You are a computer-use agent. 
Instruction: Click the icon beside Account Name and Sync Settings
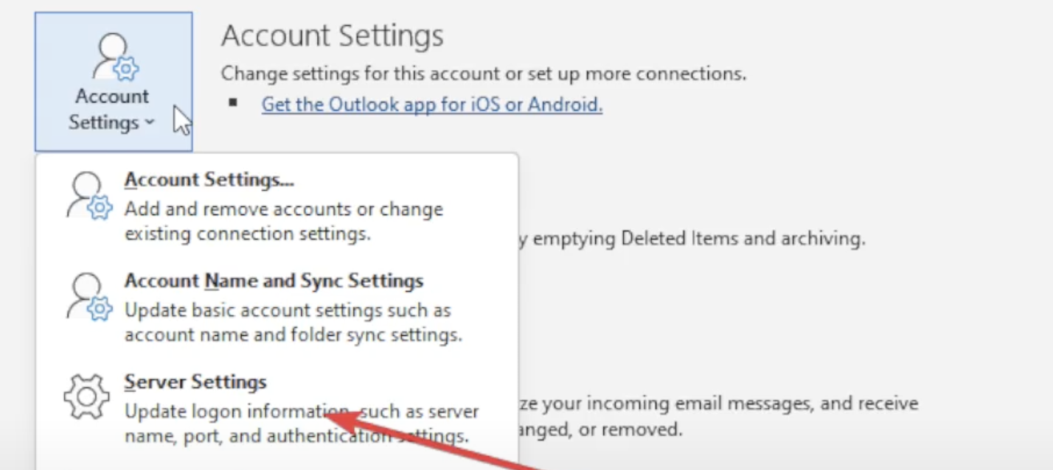pos(89,298)
